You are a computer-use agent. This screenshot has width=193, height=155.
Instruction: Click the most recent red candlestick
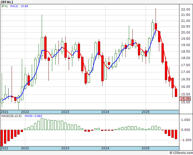pos(176,93)
